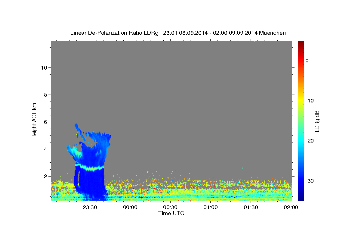Click the height tick label 4
This screenshot has width=361, height=241.
(x=45, y=149)
